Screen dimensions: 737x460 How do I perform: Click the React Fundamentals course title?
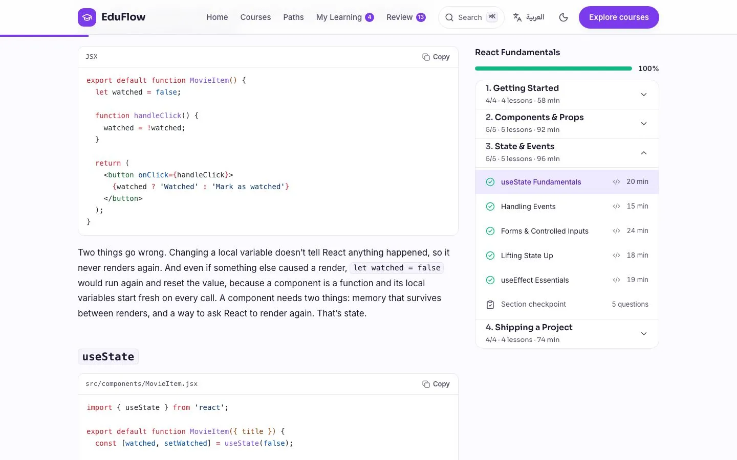point(517,52)
